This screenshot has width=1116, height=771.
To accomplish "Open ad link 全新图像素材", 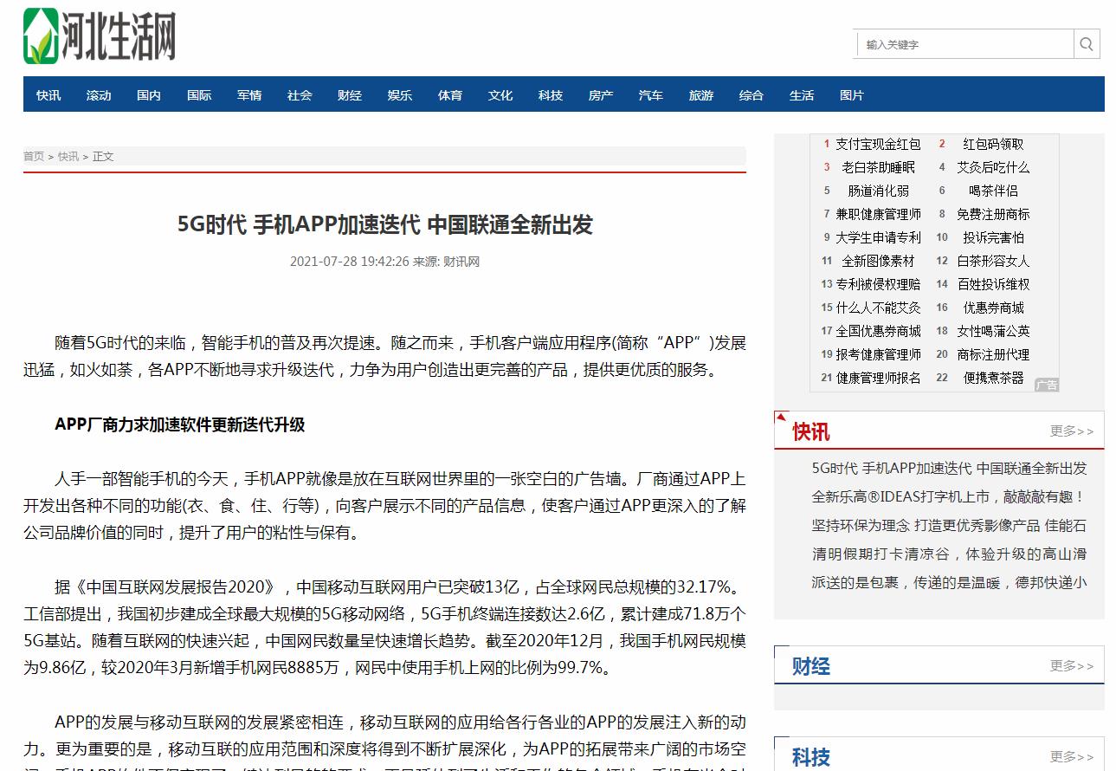I will click(x=878, y=261).
